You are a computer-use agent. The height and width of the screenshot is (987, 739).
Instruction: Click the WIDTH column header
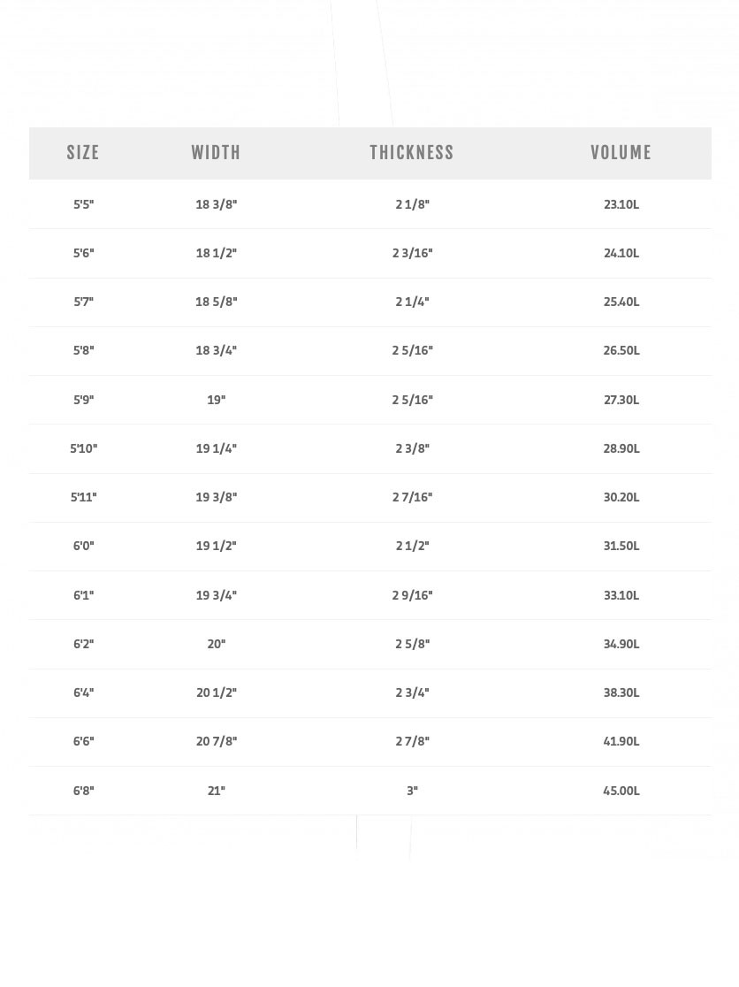tap(216, 153)
